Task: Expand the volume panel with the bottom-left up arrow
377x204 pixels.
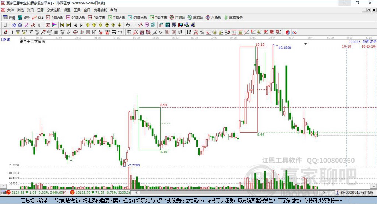Action: (x=3, y=186)
